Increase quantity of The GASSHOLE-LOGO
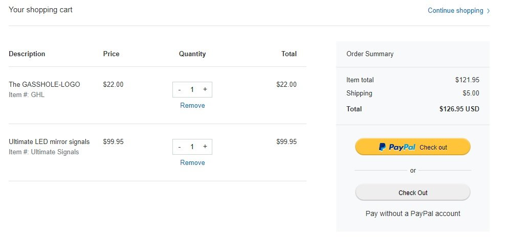 tap(205, 89)
